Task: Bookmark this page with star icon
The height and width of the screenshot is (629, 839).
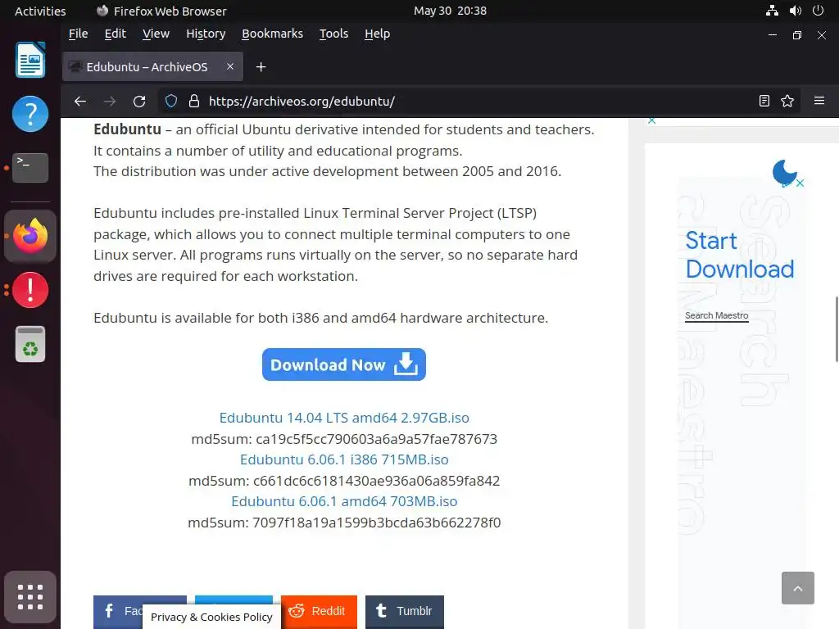Action: pos(787,101)
